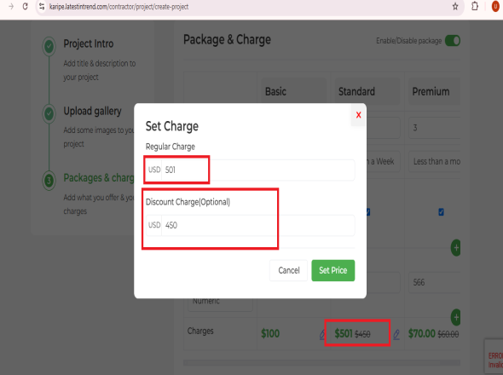Click the Set Price button
503x375 pixels.
(x=333, y=270)
